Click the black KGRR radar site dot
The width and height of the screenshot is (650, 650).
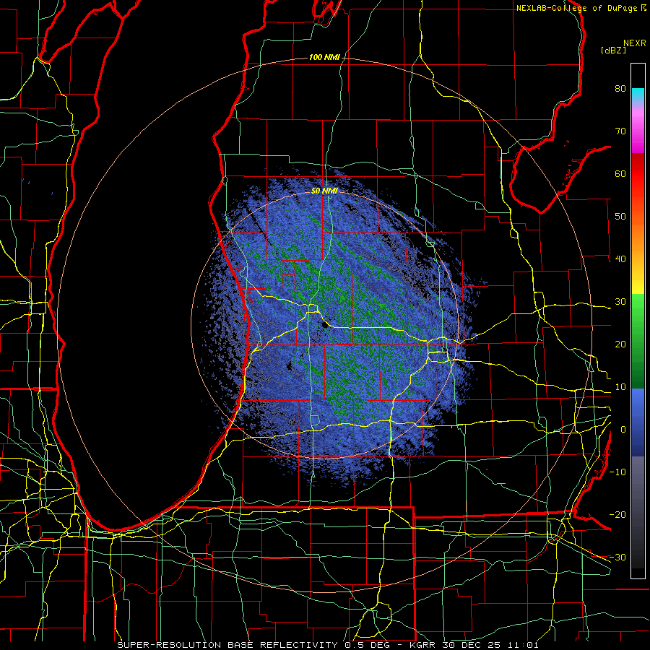[x=324, y=324]
